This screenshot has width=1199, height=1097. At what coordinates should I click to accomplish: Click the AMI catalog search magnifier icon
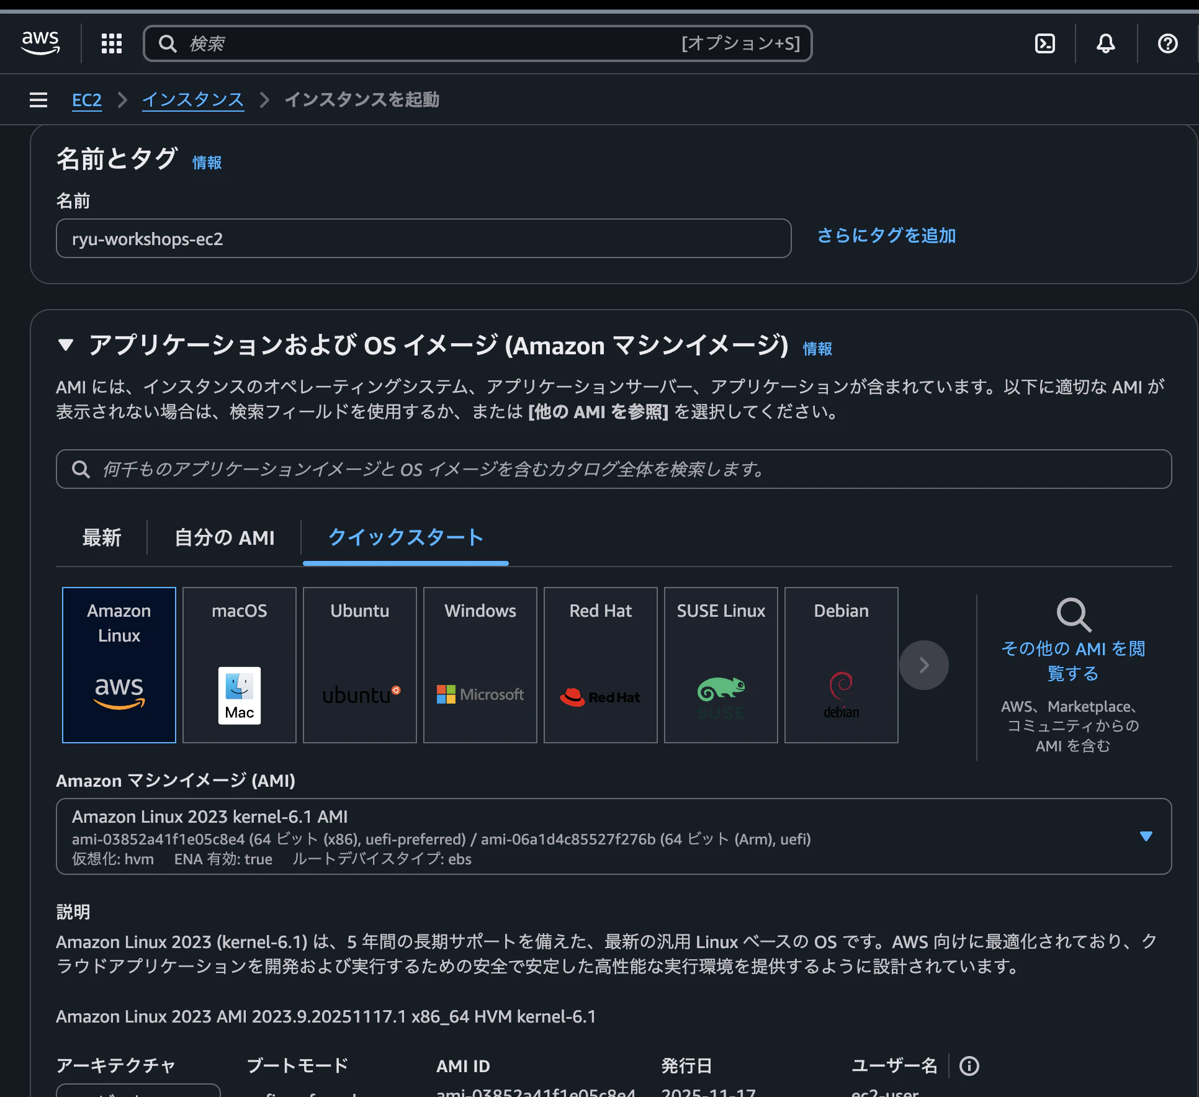[x=81, y=469]
